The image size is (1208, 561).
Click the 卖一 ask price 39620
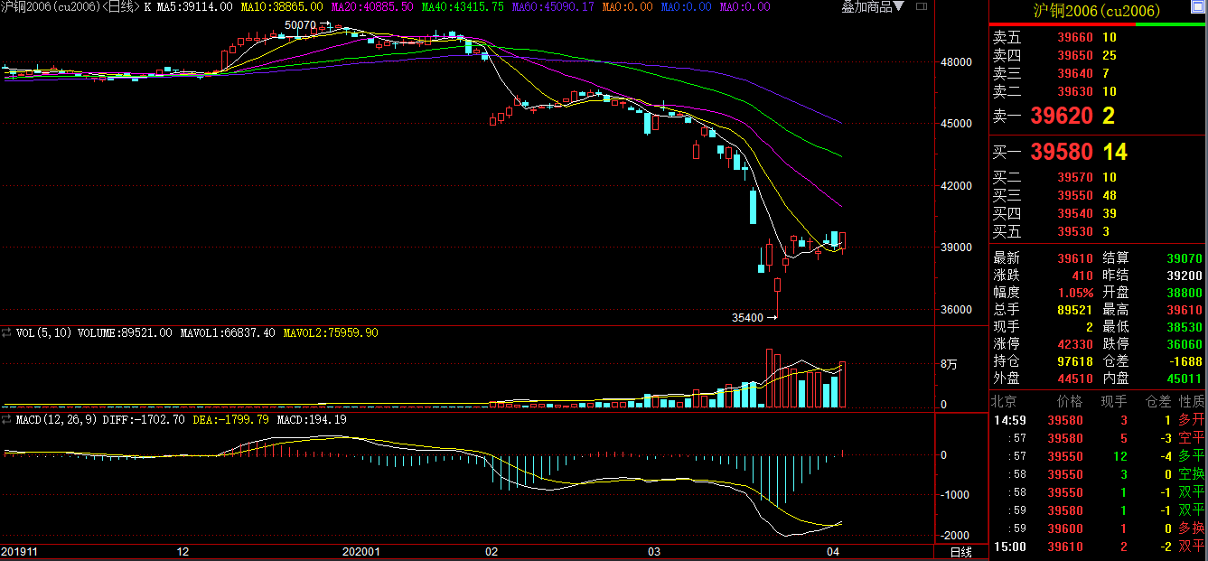[x=1062, y=116]
